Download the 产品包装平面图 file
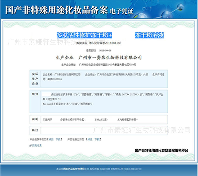This screenshot has height=176, width=198. tap(58, 139)
